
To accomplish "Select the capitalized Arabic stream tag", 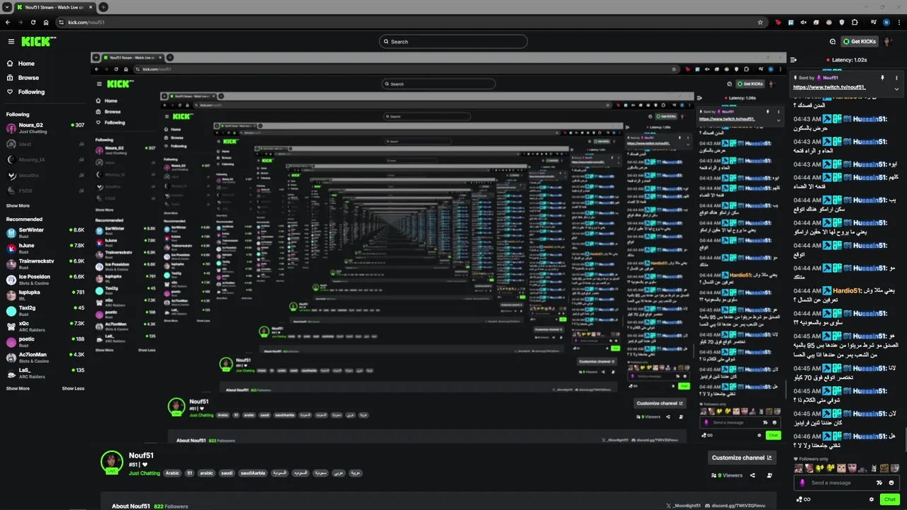I will 173,473.
